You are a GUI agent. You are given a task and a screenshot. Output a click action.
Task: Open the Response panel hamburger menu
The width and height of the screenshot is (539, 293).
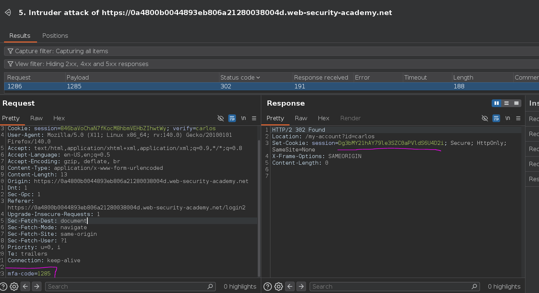point(518,118)
